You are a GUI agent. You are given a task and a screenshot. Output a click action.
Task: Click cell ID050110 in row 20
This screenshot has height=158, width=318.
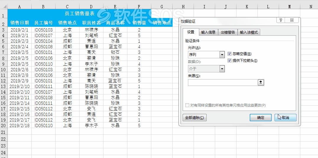click(43, 126)
